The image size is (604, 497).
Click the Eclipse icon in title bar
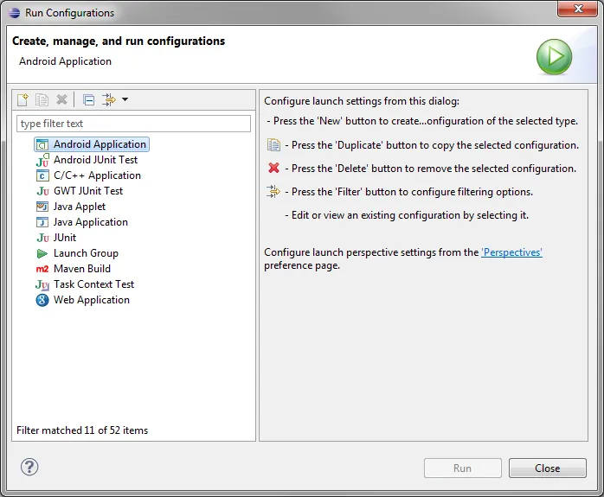(x=15, y=13)
